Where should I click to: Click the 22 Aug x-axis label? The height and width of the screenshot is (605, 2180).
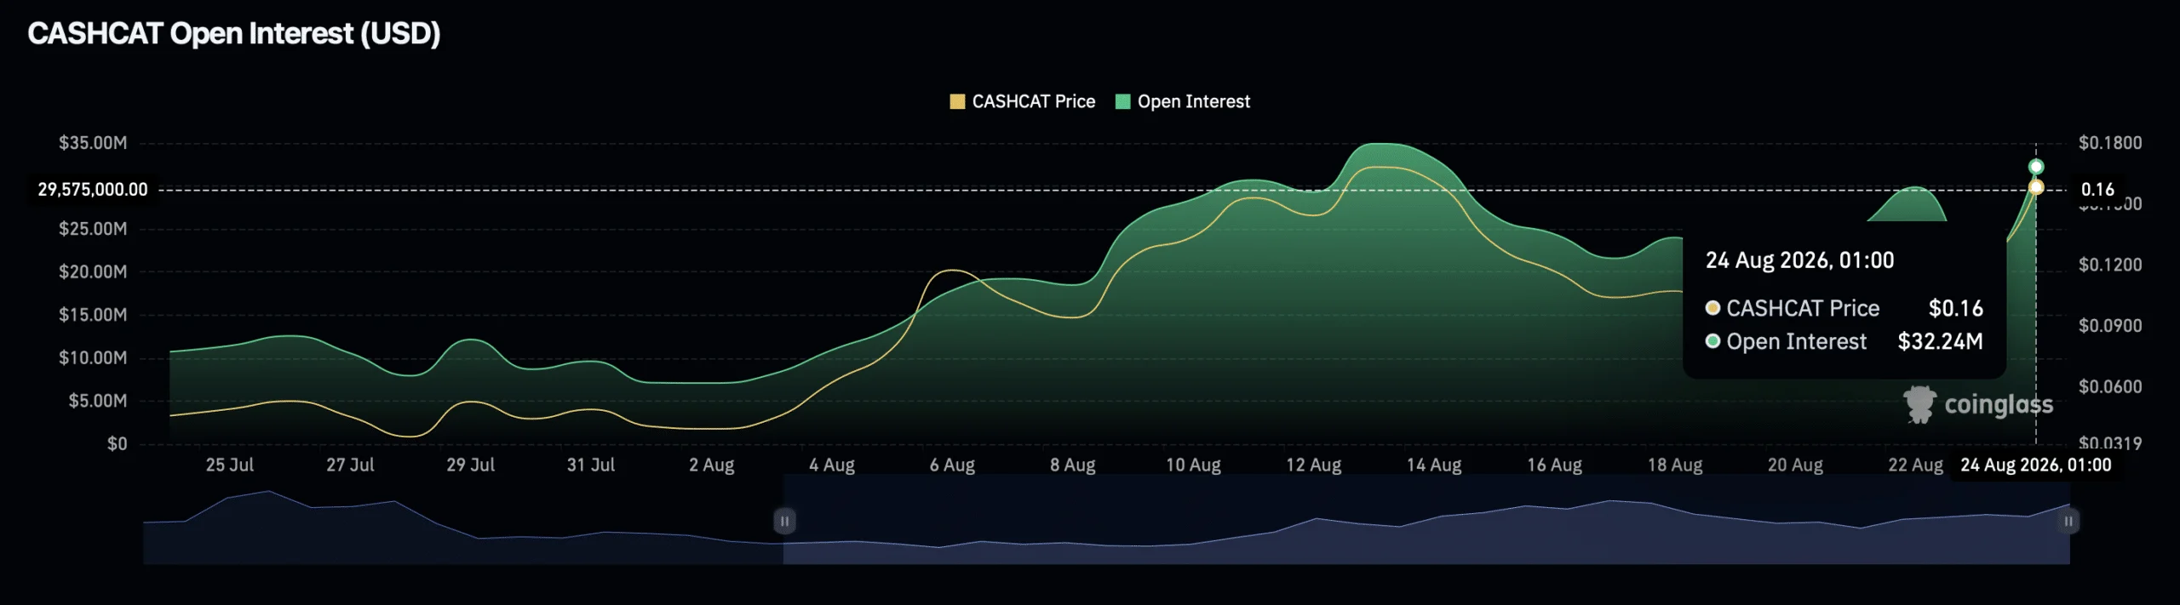point(1916,465)
